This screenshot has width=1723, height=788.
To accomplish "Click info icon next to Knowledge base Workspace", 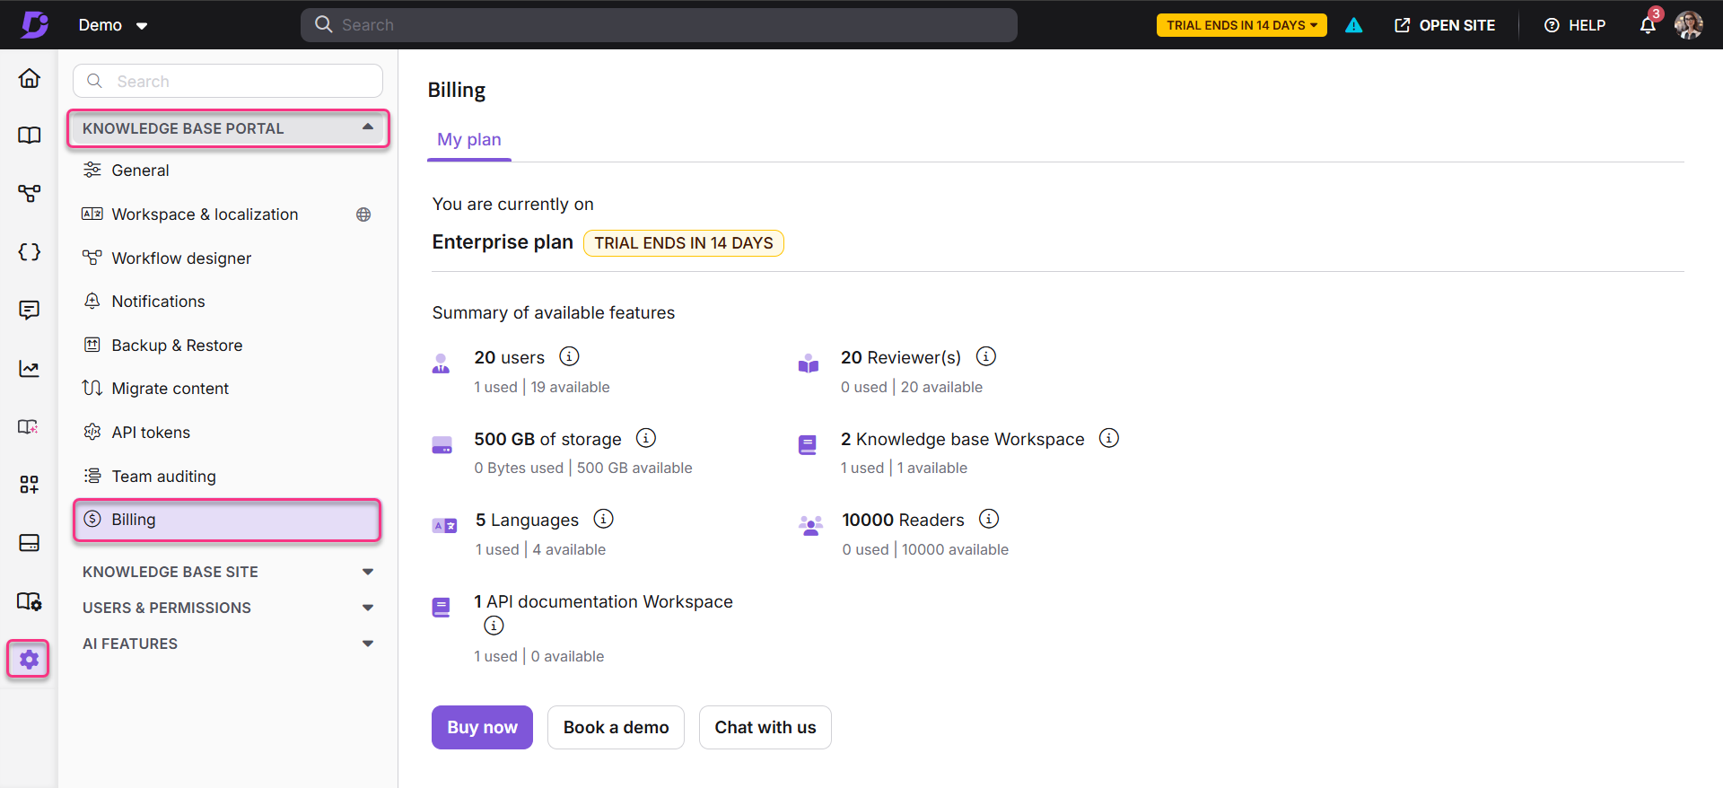I will pos(1109,438).
